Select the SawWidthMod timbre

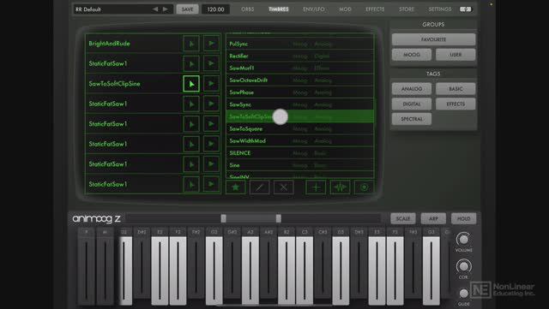300,141
